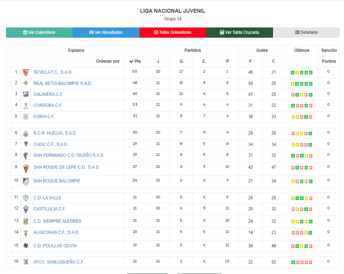Click the San Fernando C.D. Isleño crest
The width and height of the screenshot is (344, 274).
pos(26,156)
